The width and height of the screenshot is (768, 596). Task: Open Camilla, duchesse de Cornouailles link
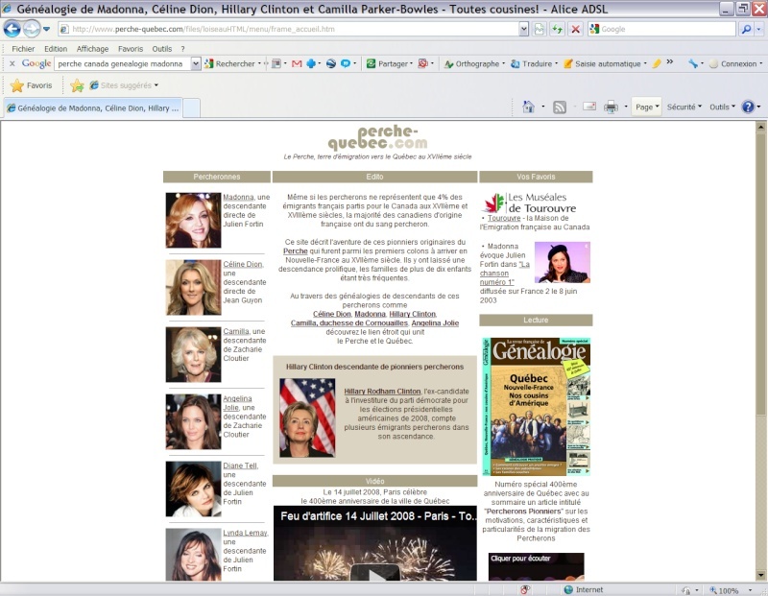tap(349, 323)
